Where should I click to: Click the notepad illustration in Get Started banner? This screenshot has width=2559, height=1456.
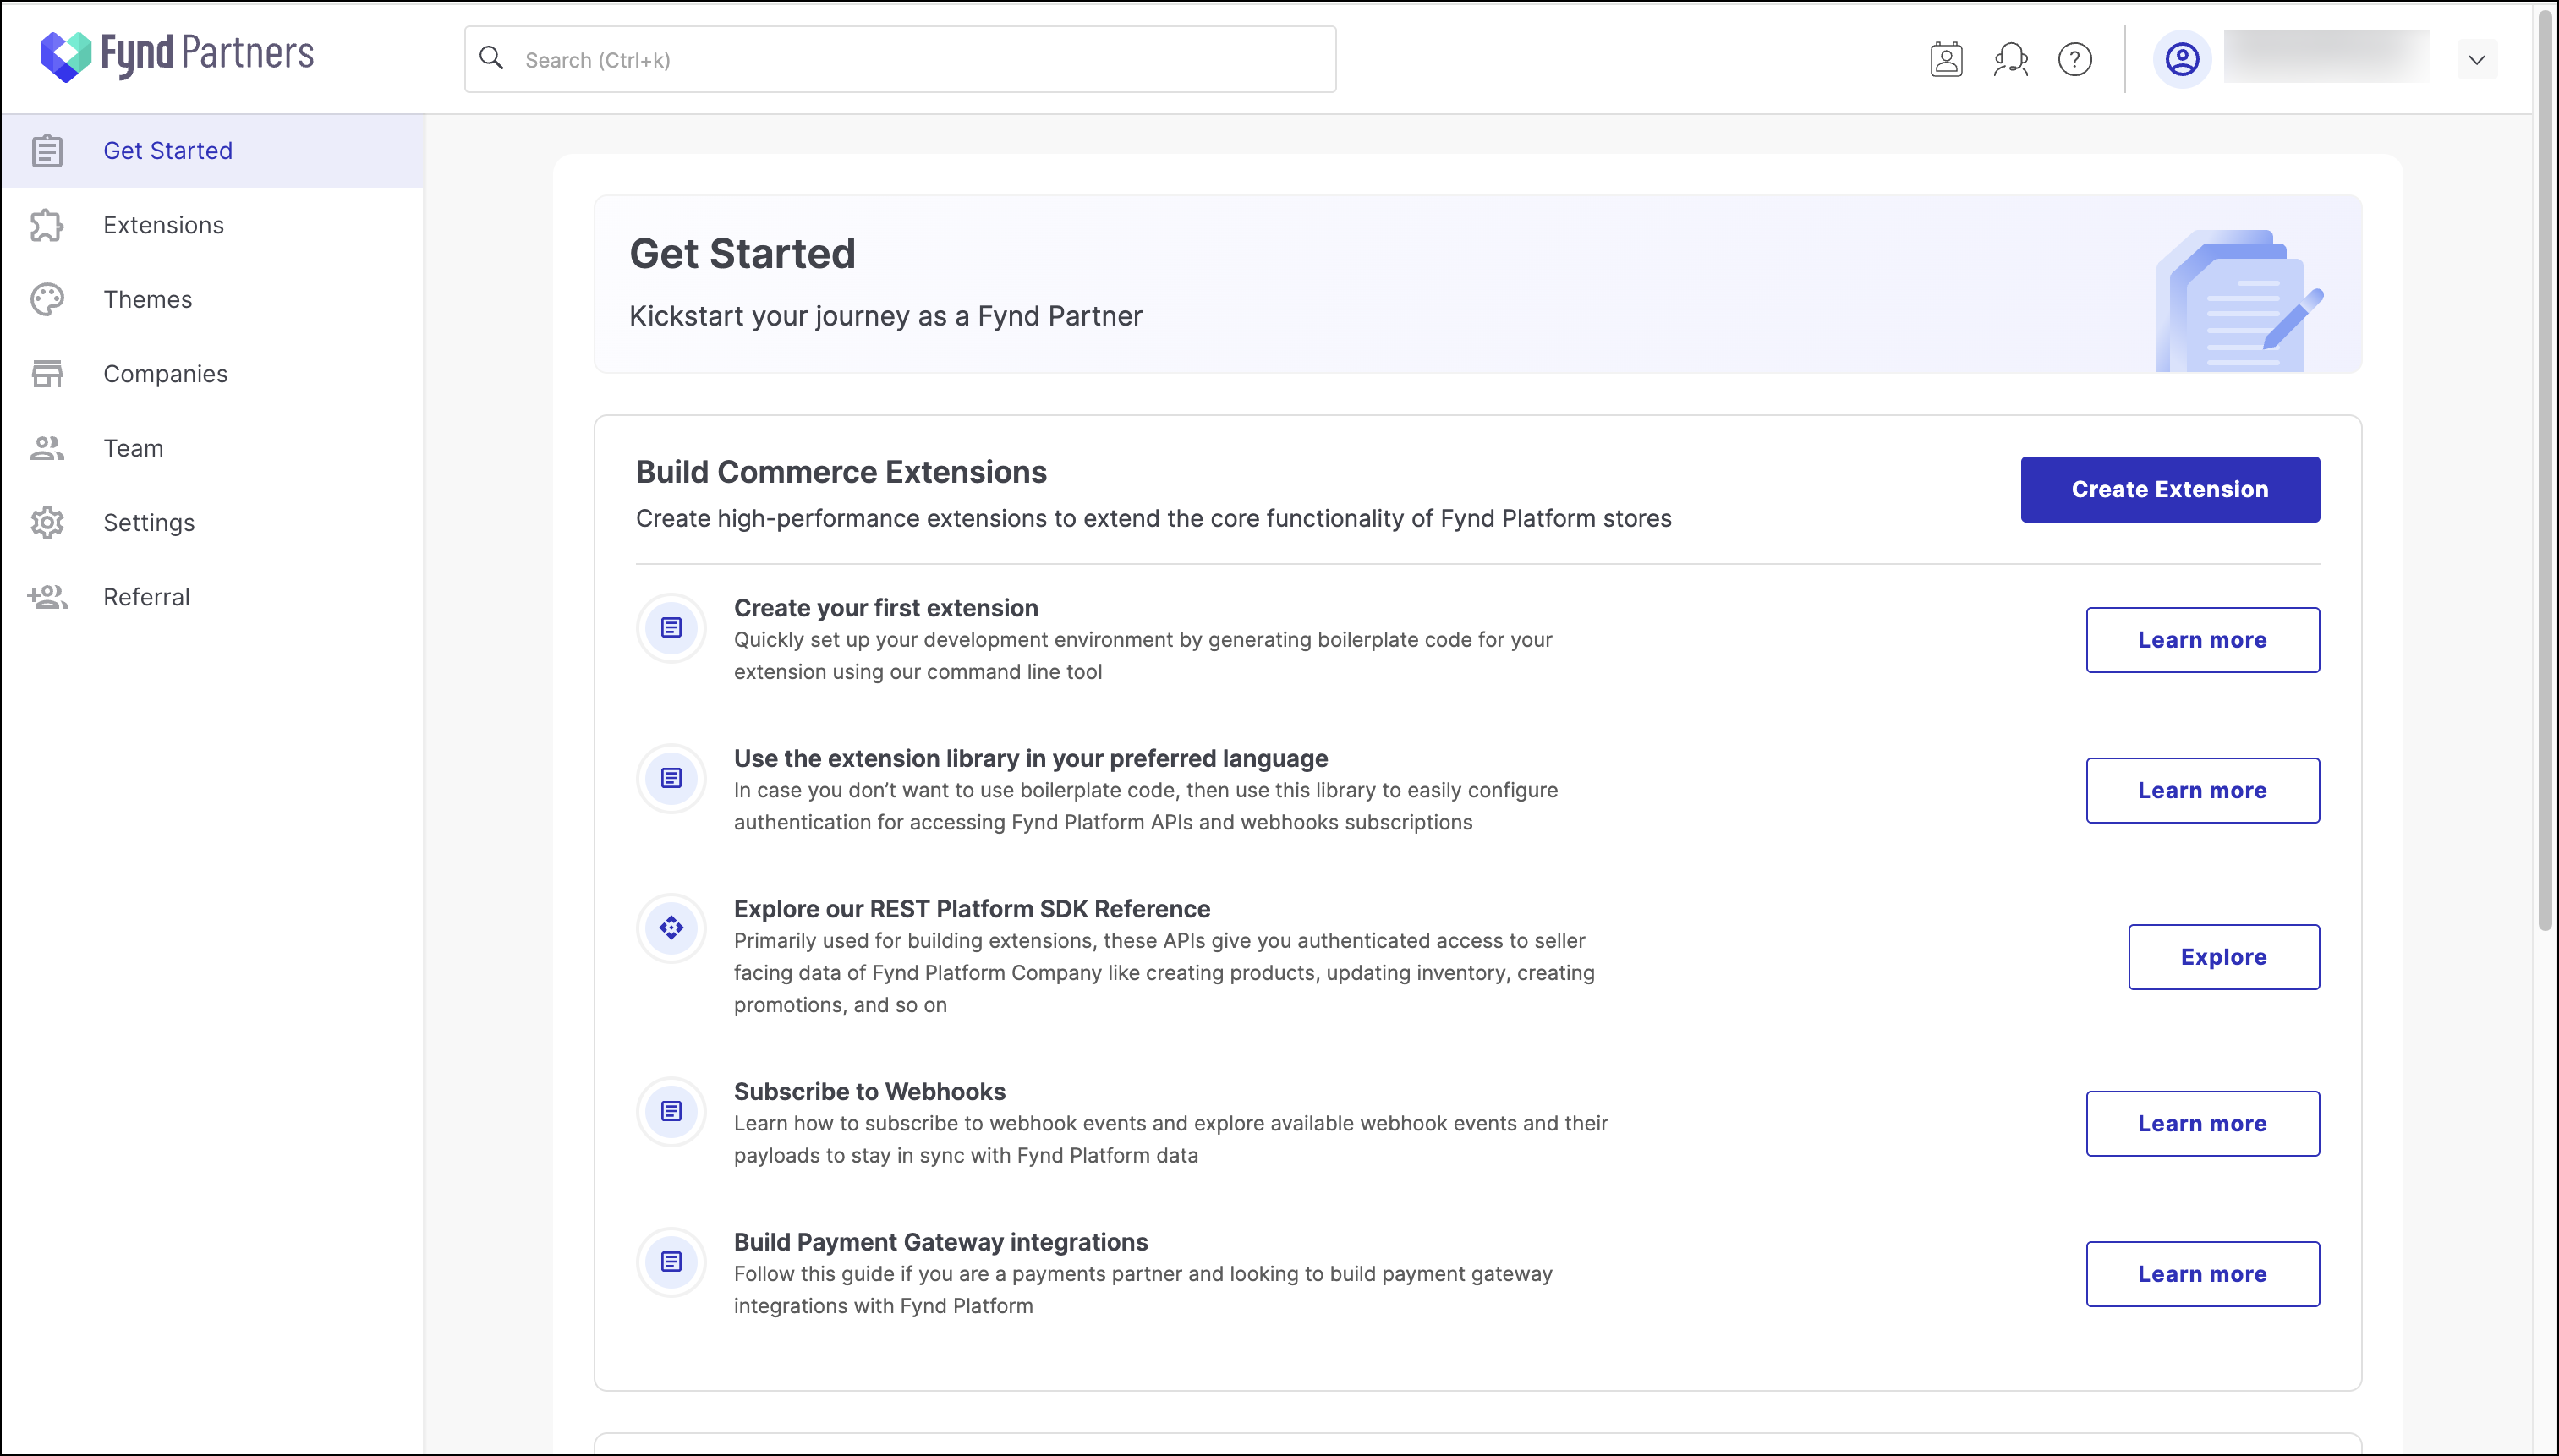coord(2239,301)
